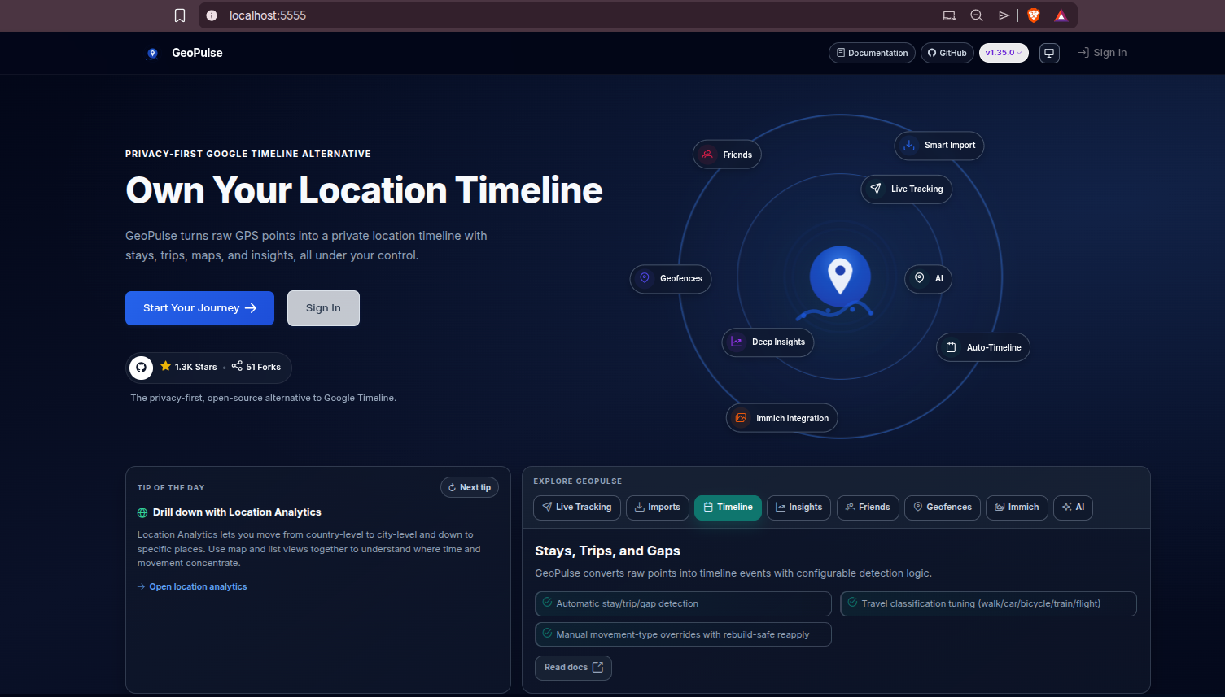Click the Start Your Journey button
This screenshot has width=1225, height=697.
point(199,308)
